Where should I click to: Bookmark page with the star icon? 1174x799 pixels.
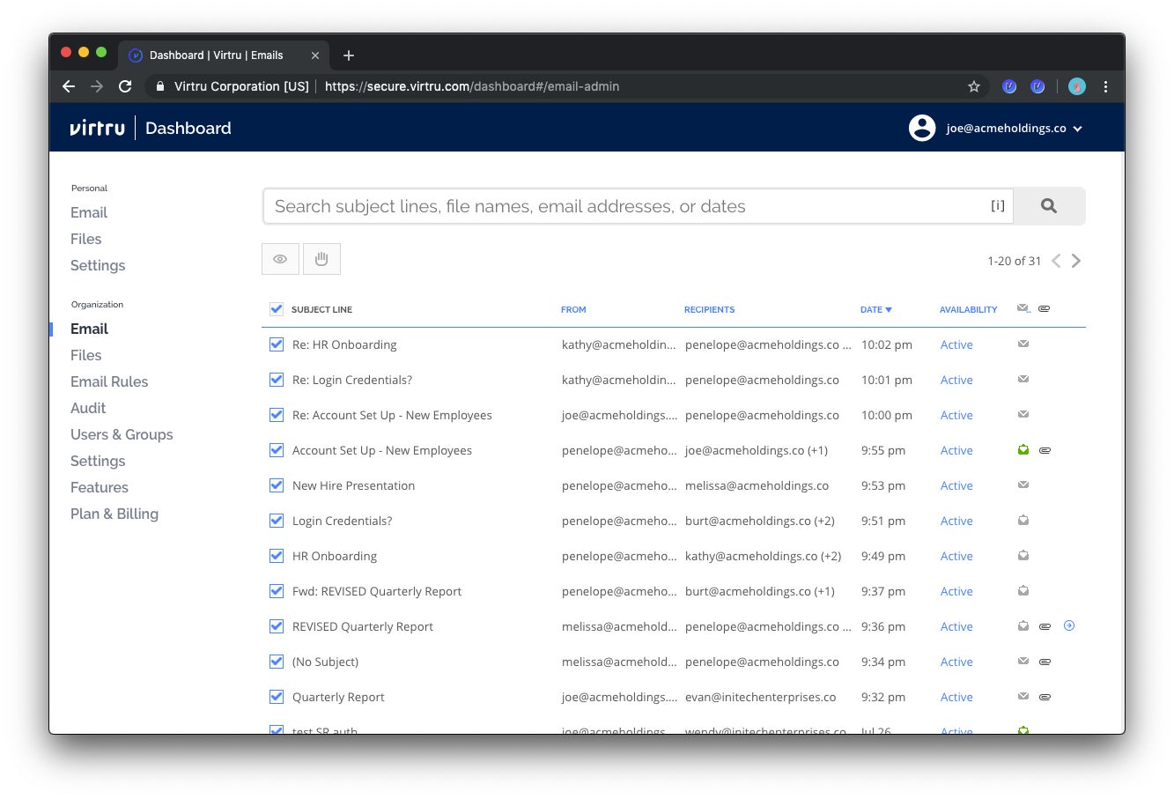(x=974, y=86)
